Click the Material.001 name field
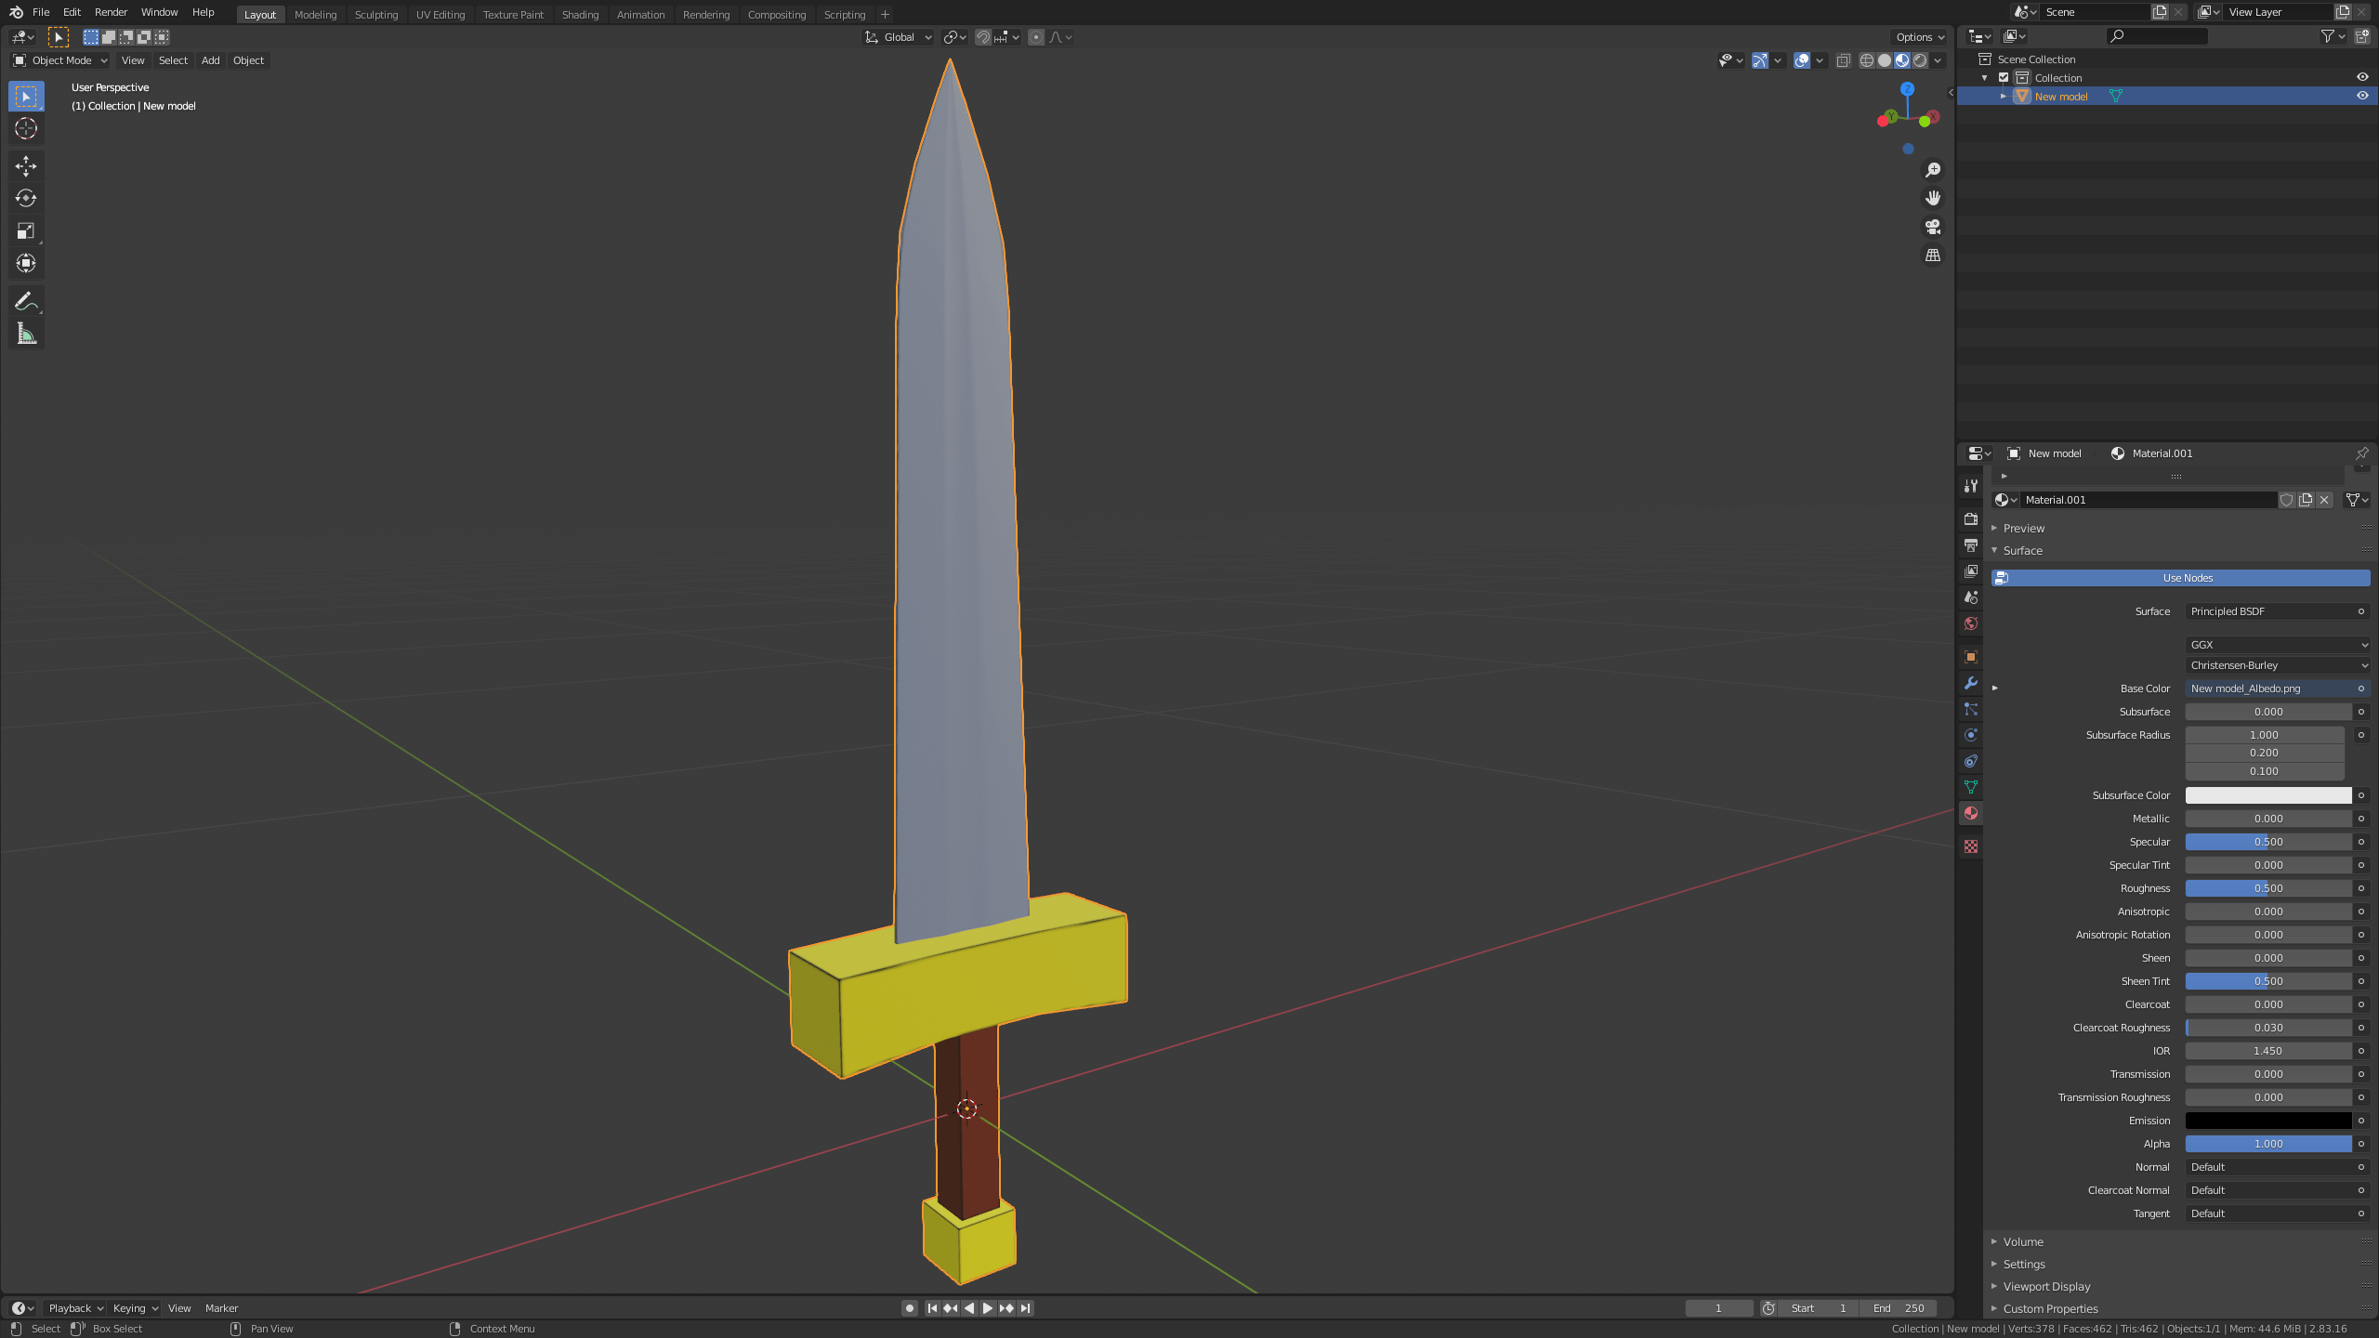The image size is (2379, 1338). [x=2147, y=500]
